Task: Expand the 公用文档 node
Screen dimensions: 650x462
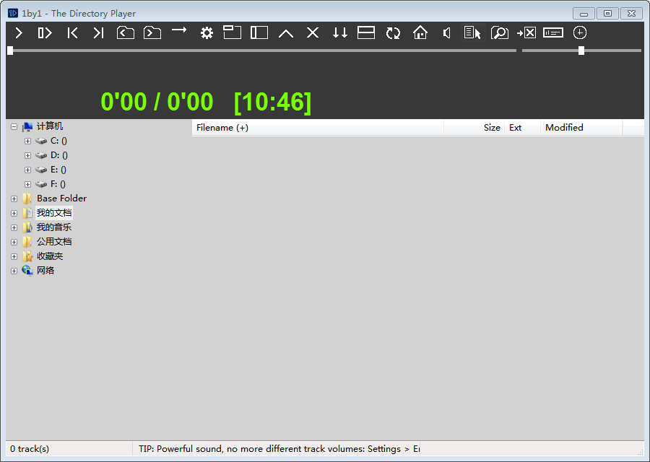Action: click(x=14, y=242)
